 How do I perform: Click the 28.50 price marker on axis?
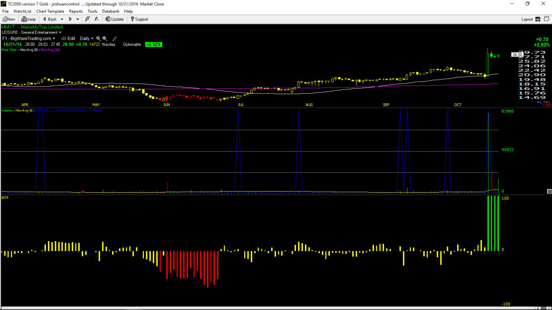(517, 55)
